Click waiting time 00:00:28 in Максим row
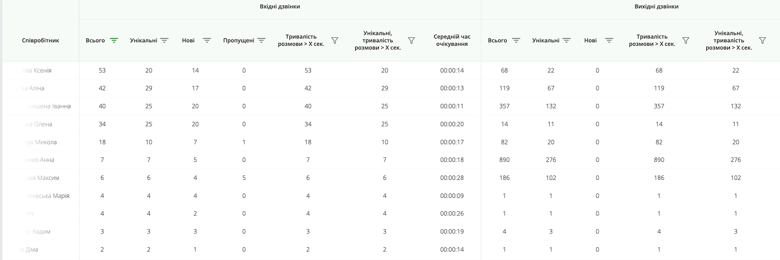This screenshot has width=780, height=260. 452,178
